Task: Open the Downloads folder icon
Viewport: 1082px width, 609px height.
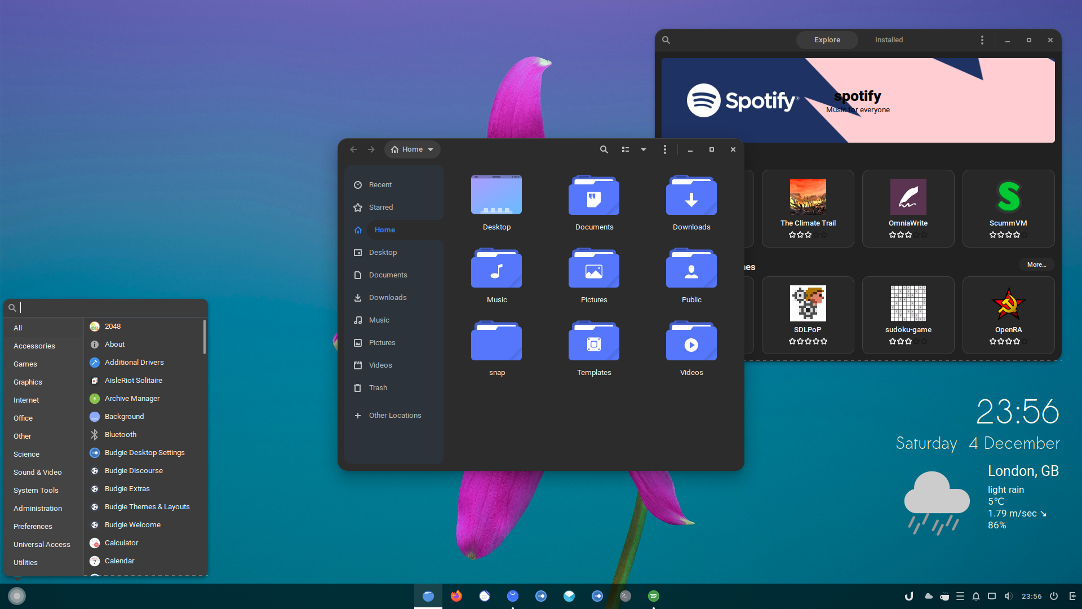Action: click(691, 196)
